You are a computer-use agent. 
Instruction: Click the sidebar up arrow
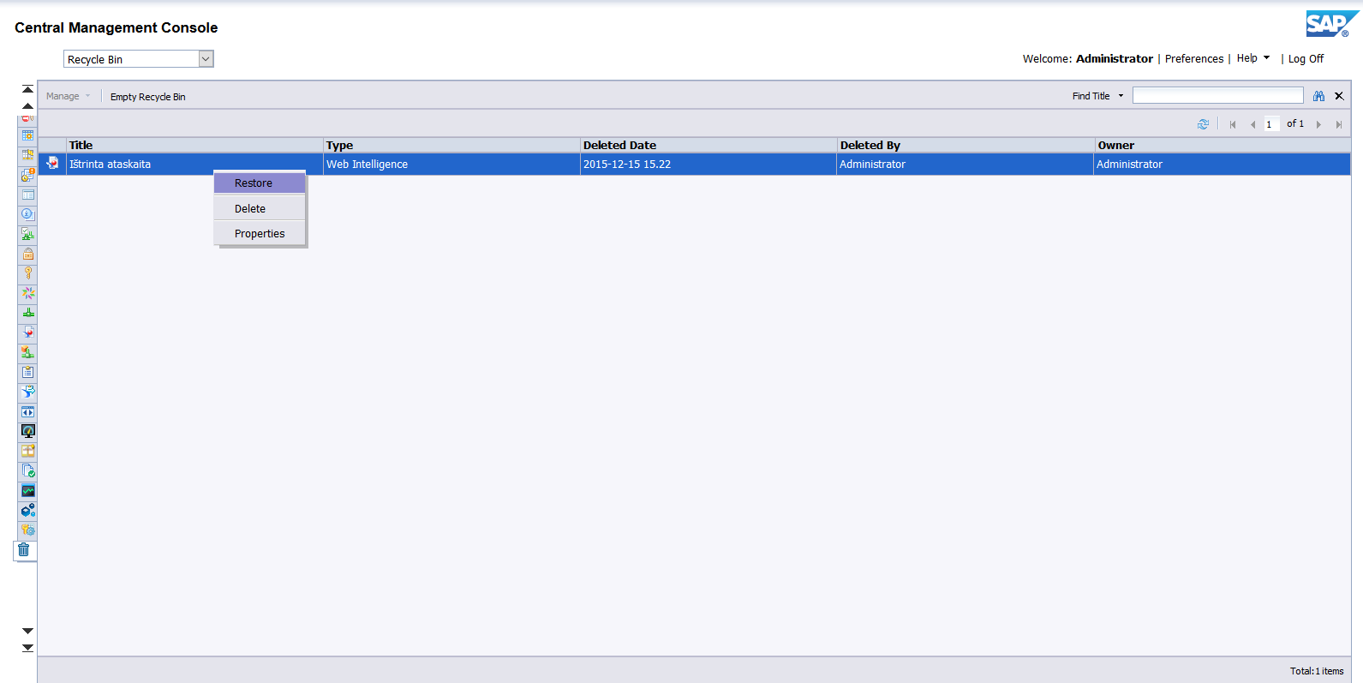27,105
